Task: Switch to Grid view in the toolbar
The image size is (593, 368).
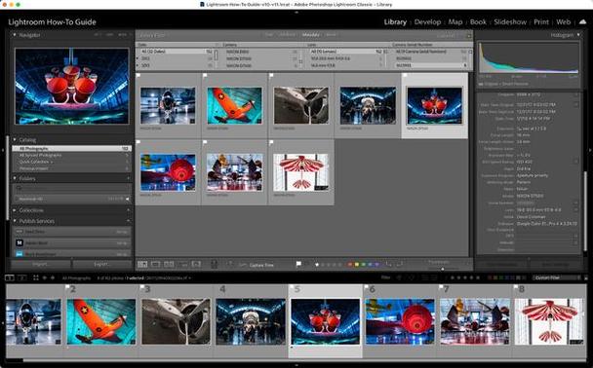Action: click(x=142, y=265)
